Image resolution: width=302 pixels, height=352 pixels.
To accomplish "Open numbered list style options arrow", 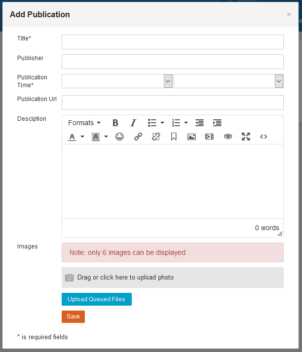I will [x=186, y=123].
